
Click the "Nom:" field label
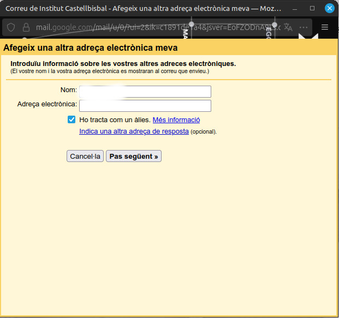coord(69,89)
